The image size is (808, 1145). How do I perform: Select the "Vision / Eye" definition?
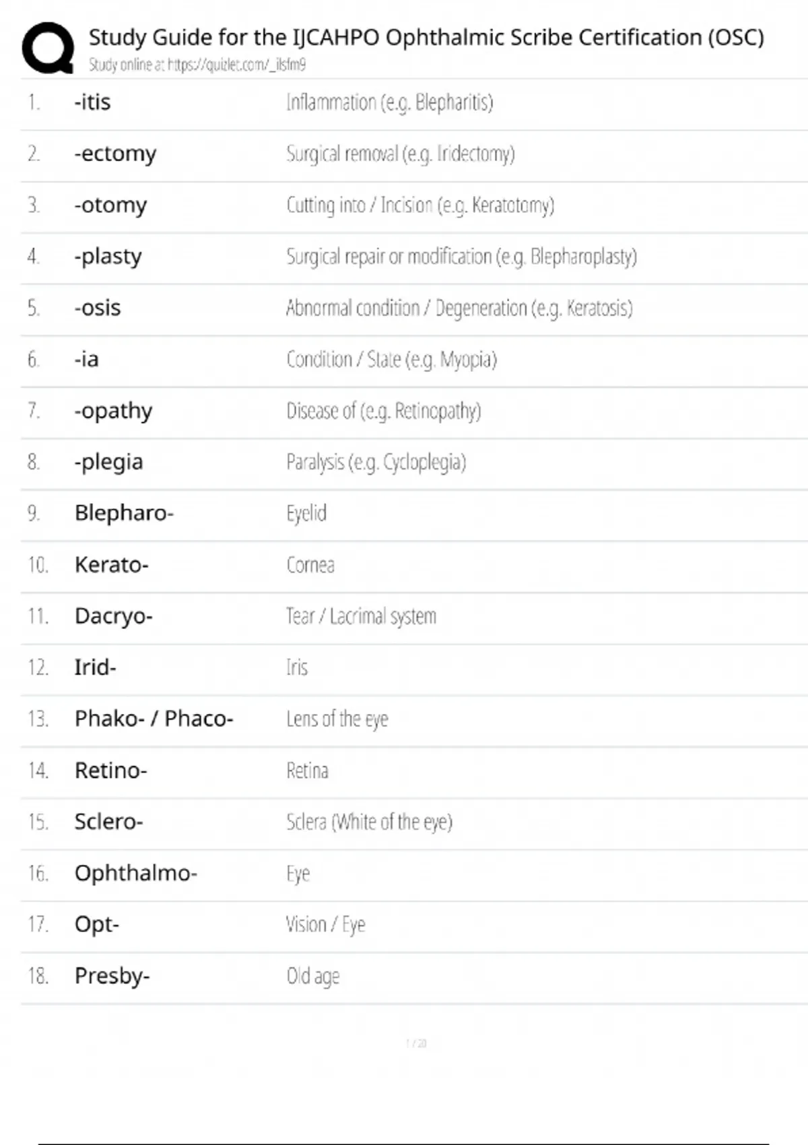click(x=326, y=925)
